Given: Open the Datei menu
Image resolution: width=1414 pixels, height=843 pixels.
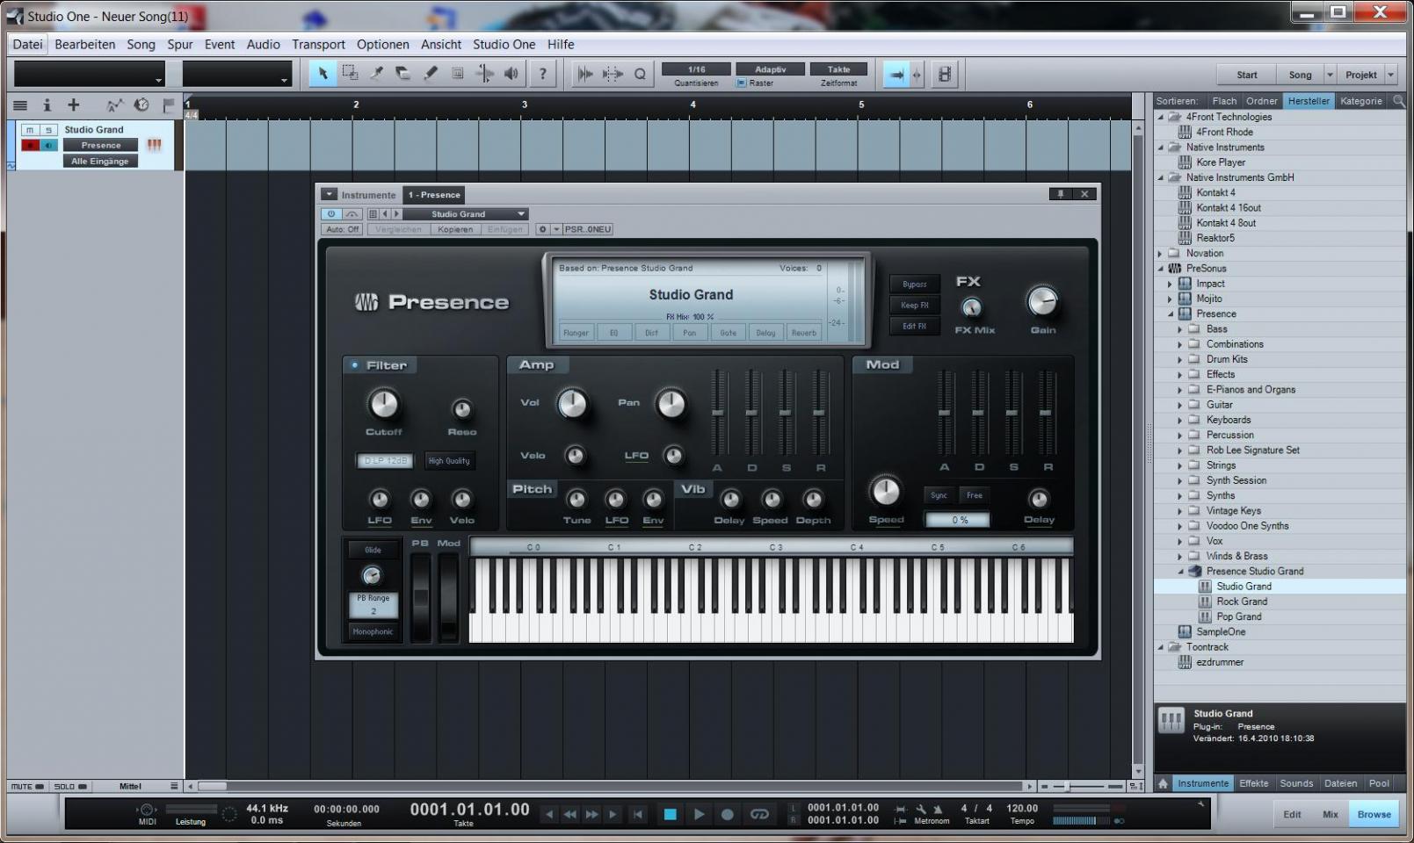Looking at the screenshot, I should [x=27, y=44].
